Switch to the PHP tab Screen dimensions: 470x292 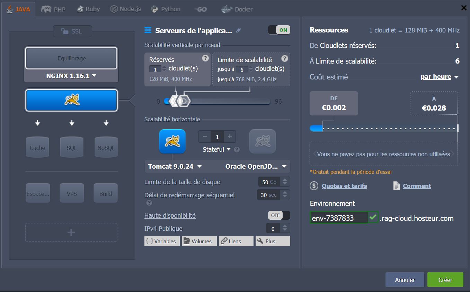click(x=53, y=9)
